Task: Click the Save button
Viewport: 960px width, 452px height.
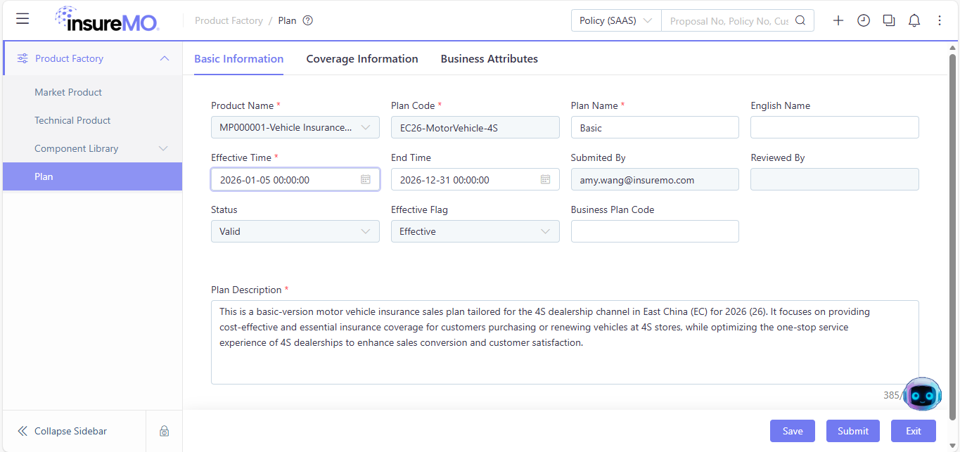Action: point(793,431)
